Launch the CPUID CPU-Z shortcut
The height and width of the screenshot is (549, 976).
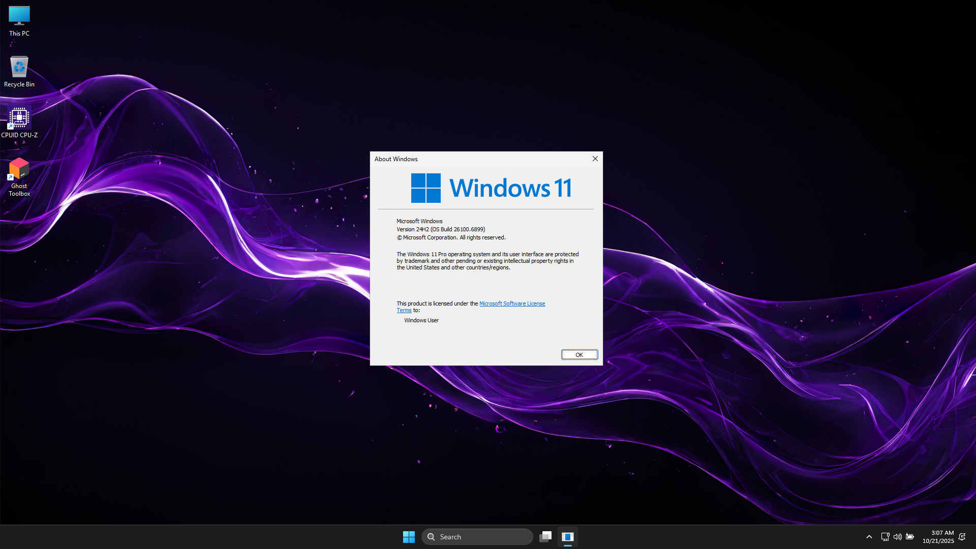point(19,122)
